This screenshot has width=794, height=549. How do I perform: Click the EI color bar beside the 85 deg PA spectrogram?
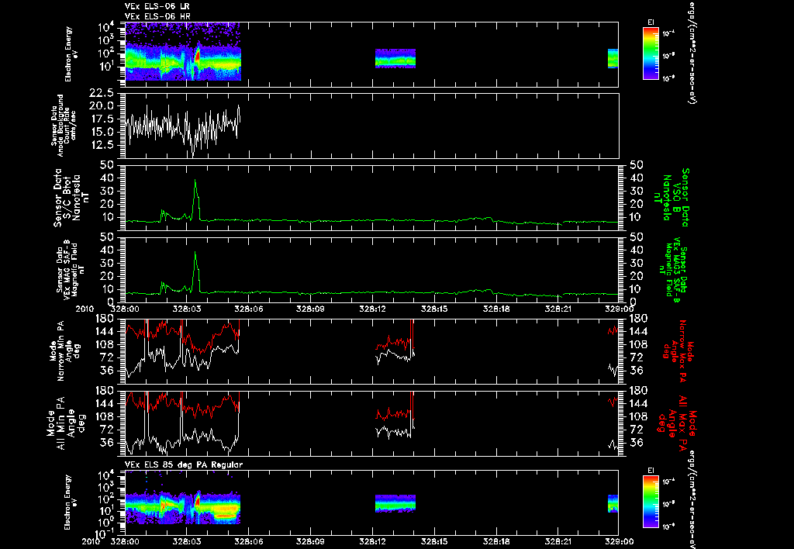[x=651, y=502]
